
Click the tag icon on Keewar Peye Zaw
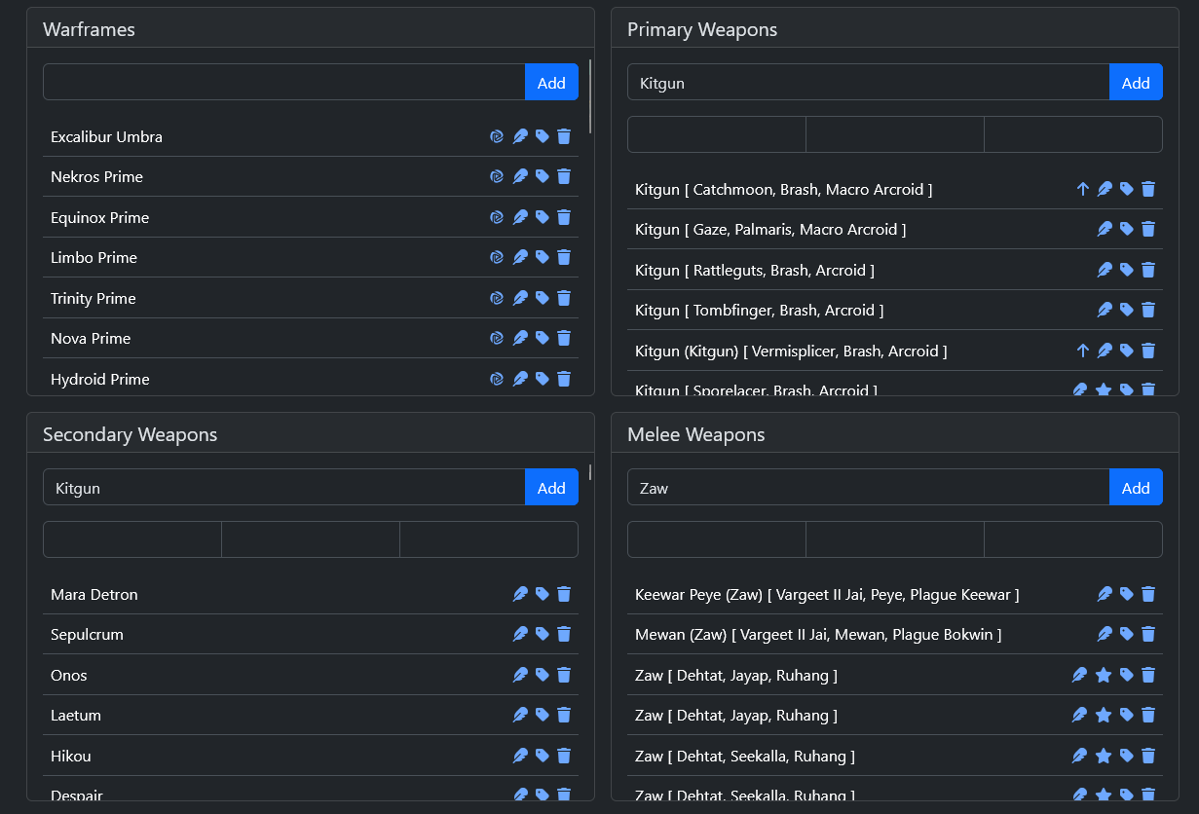tap(1127, 595)
